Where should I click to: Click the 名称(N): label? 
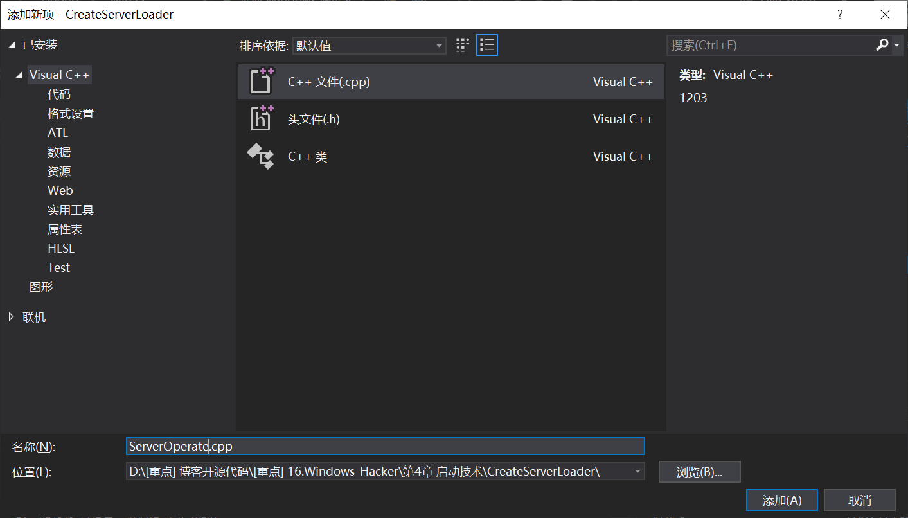[34, 447]
